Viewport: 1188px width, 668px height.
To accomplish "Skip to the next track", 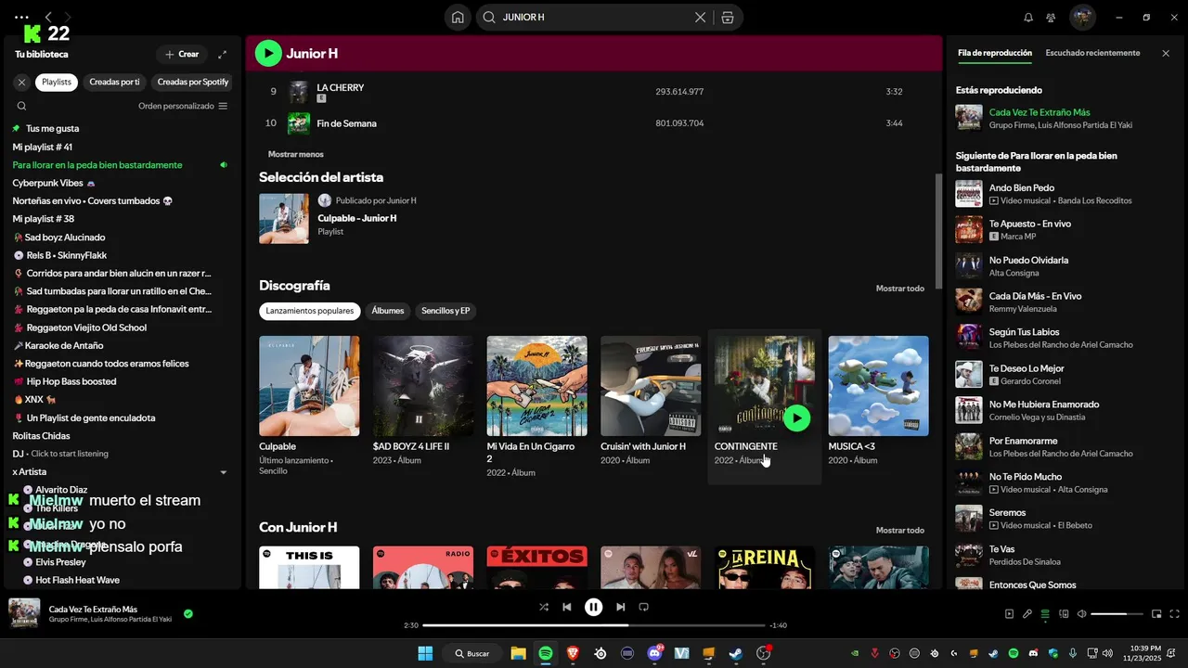I will pos(621,607).
